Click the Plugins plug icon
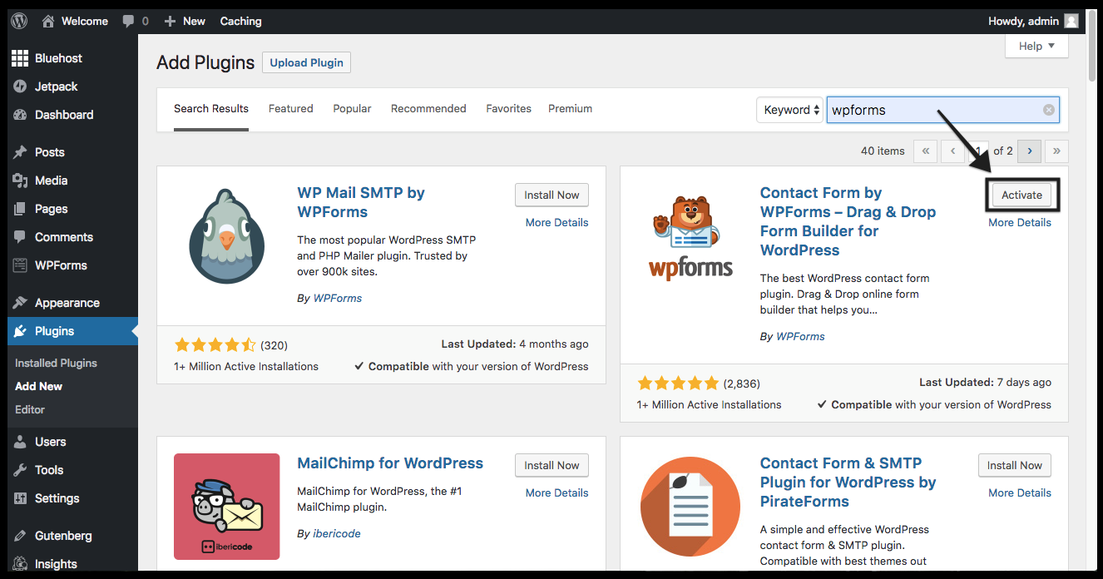This screenshot has width=1103, height=579. (20, 331)
